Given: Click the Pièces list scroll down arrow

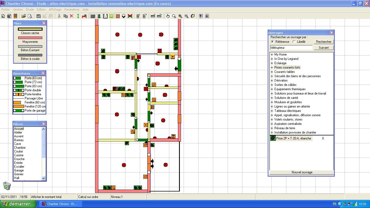Looking at the screenshot, I should tap(43, 178).
